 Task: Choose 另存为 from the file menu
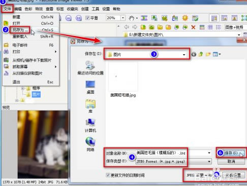point(31,30)
